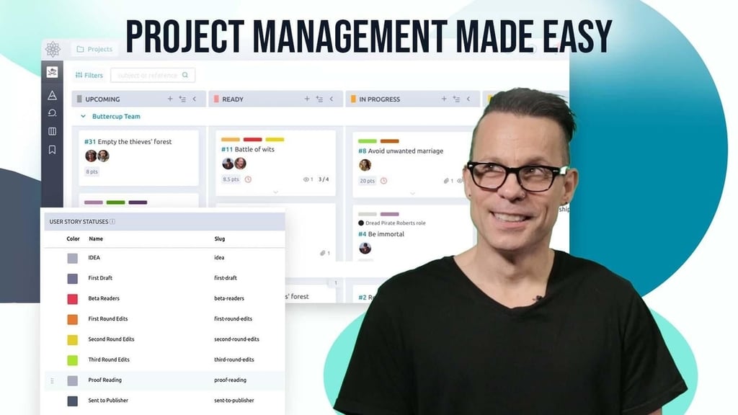Open the triangle Epics icon in the sidebar

click(52, 95)
